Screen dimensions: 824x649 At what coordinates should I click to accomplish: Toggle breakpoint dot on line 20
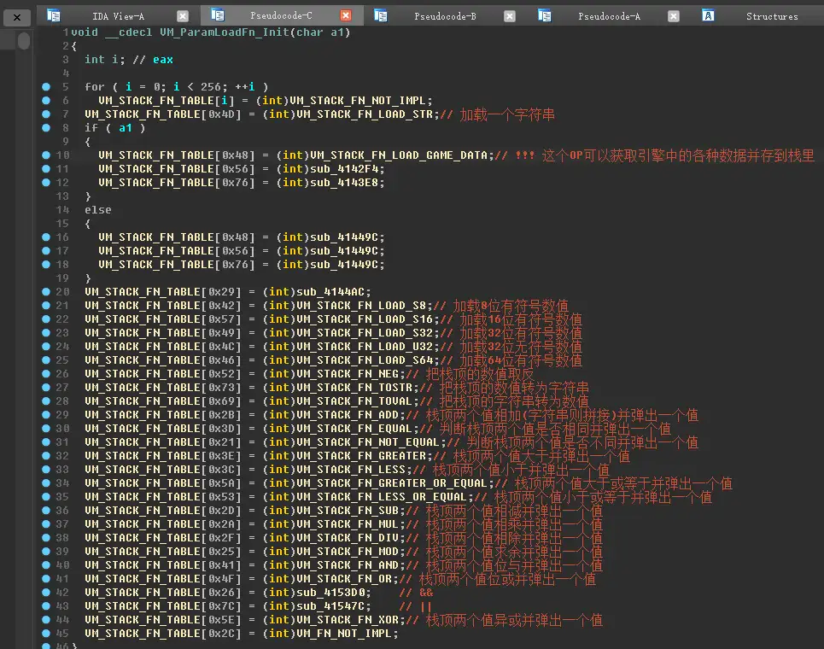coord(45,292)
